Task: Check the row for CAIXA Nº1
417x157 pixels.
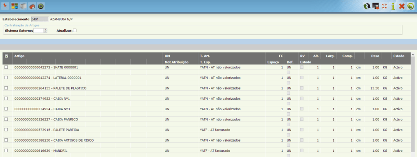Action: coord(6,98)
